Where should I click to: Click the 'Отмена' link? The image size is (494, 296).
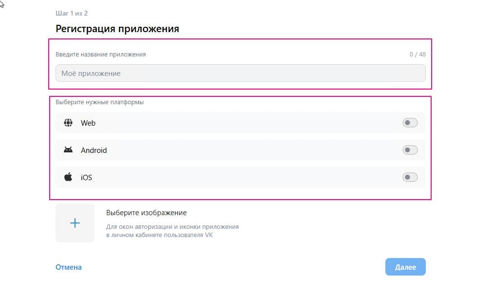tap(69, 267)
